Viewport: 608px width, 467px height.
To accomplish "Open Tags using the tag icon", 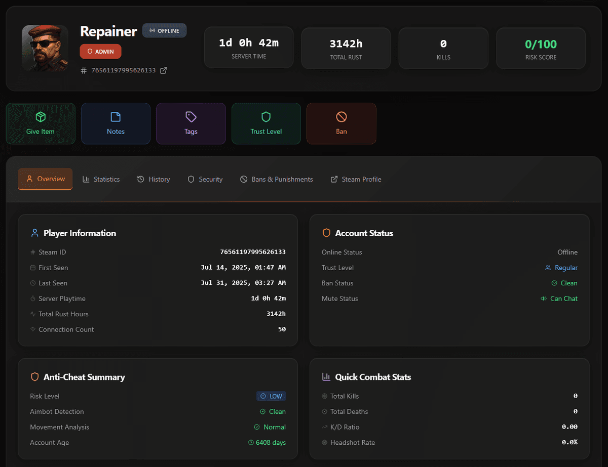I will coord(191,117).
